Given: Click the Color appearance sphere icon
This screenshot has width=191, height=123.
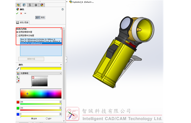Looking at the screenshot, I should [x=18, y=9].
